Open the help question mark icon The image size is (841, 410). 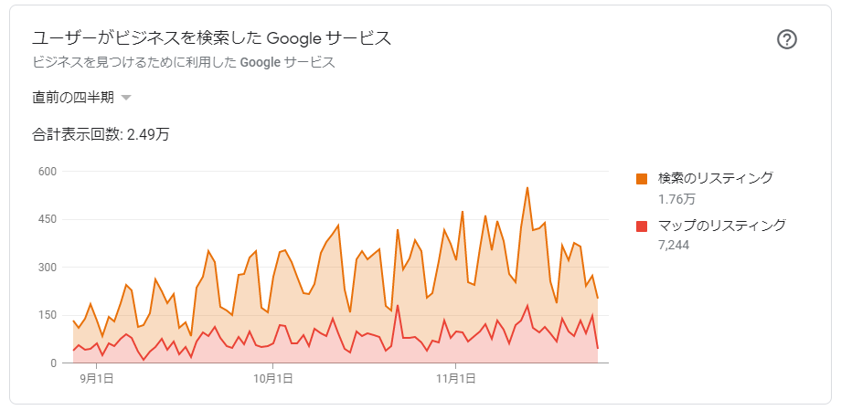click(787, 39)
